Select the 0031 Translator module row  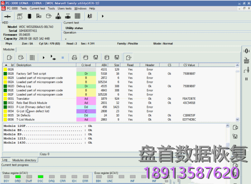[x=119, y=99]
